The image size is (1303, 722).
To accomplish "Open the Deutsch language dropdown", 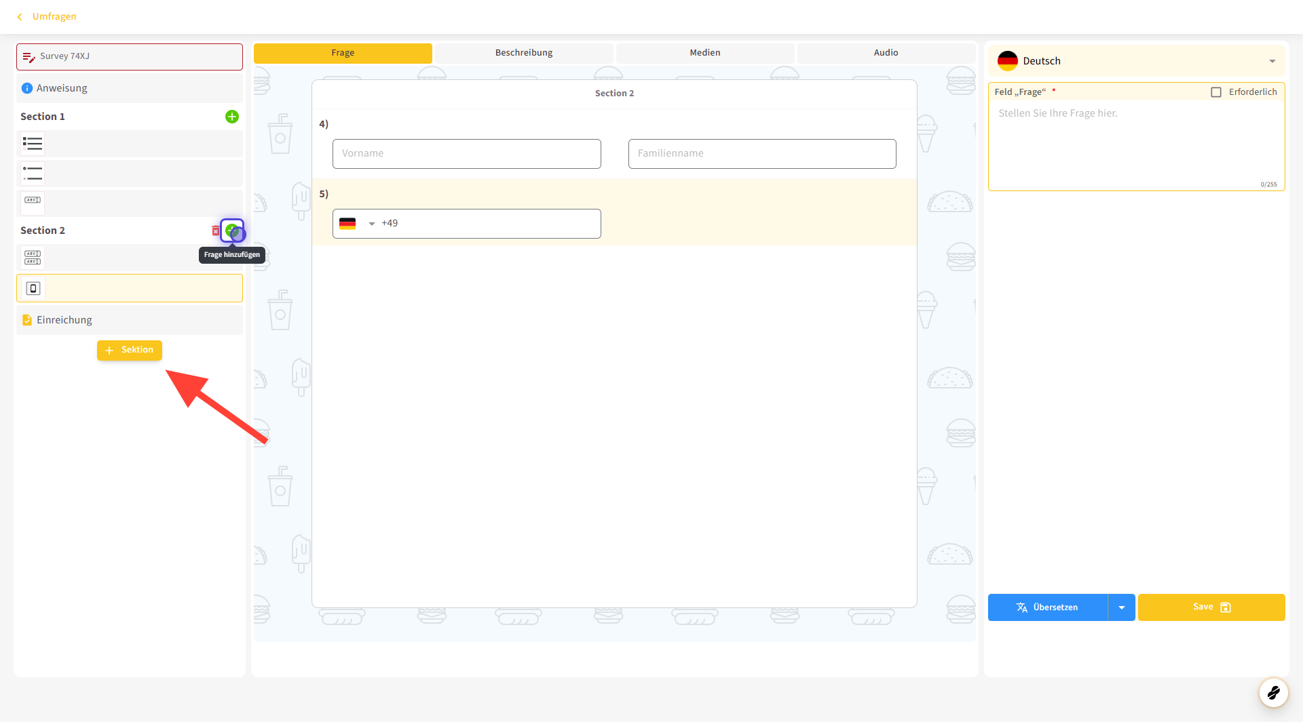I will 1136,61.
